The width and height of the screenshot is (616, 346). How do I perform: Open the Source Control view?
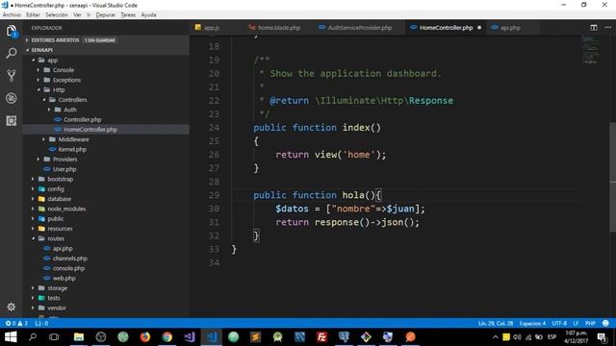(12, 75)
